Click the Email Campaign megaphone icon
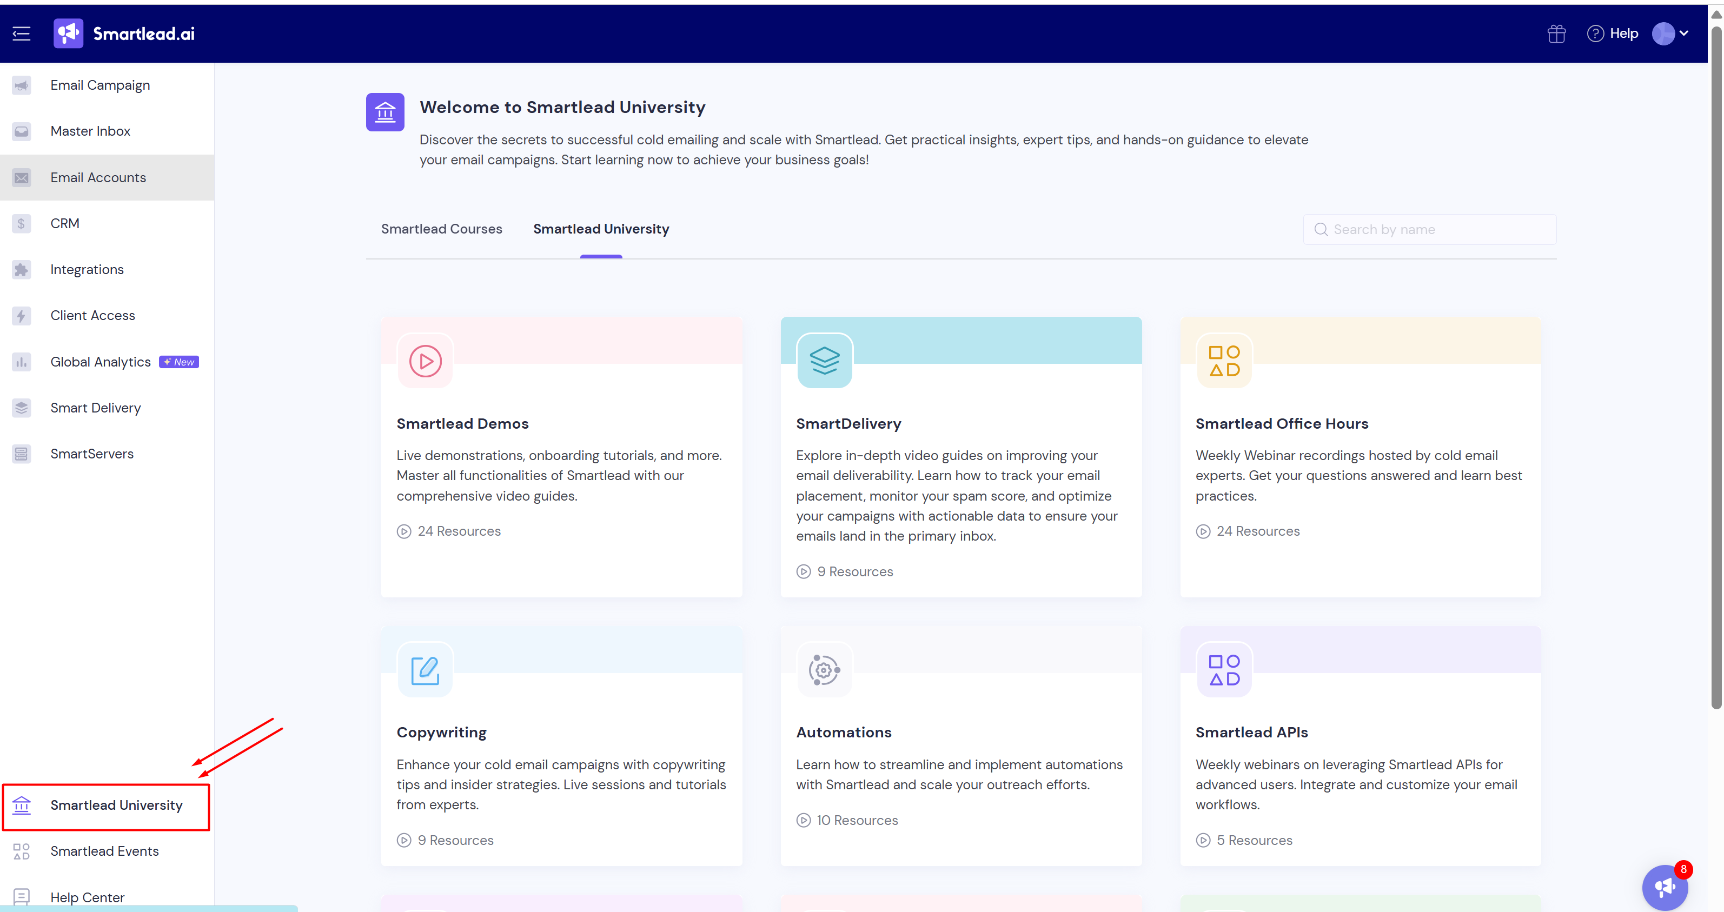Screen dimensions: 1724x912 (x=22, y=85)
